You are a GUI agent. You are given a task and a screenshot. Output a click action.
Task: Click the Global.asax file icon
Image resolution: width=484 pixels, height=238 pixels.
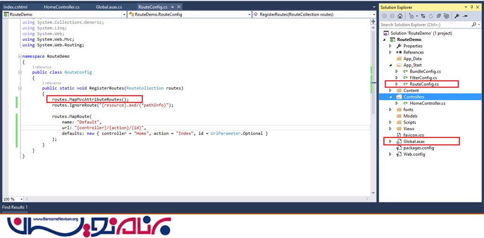point(398,142)
